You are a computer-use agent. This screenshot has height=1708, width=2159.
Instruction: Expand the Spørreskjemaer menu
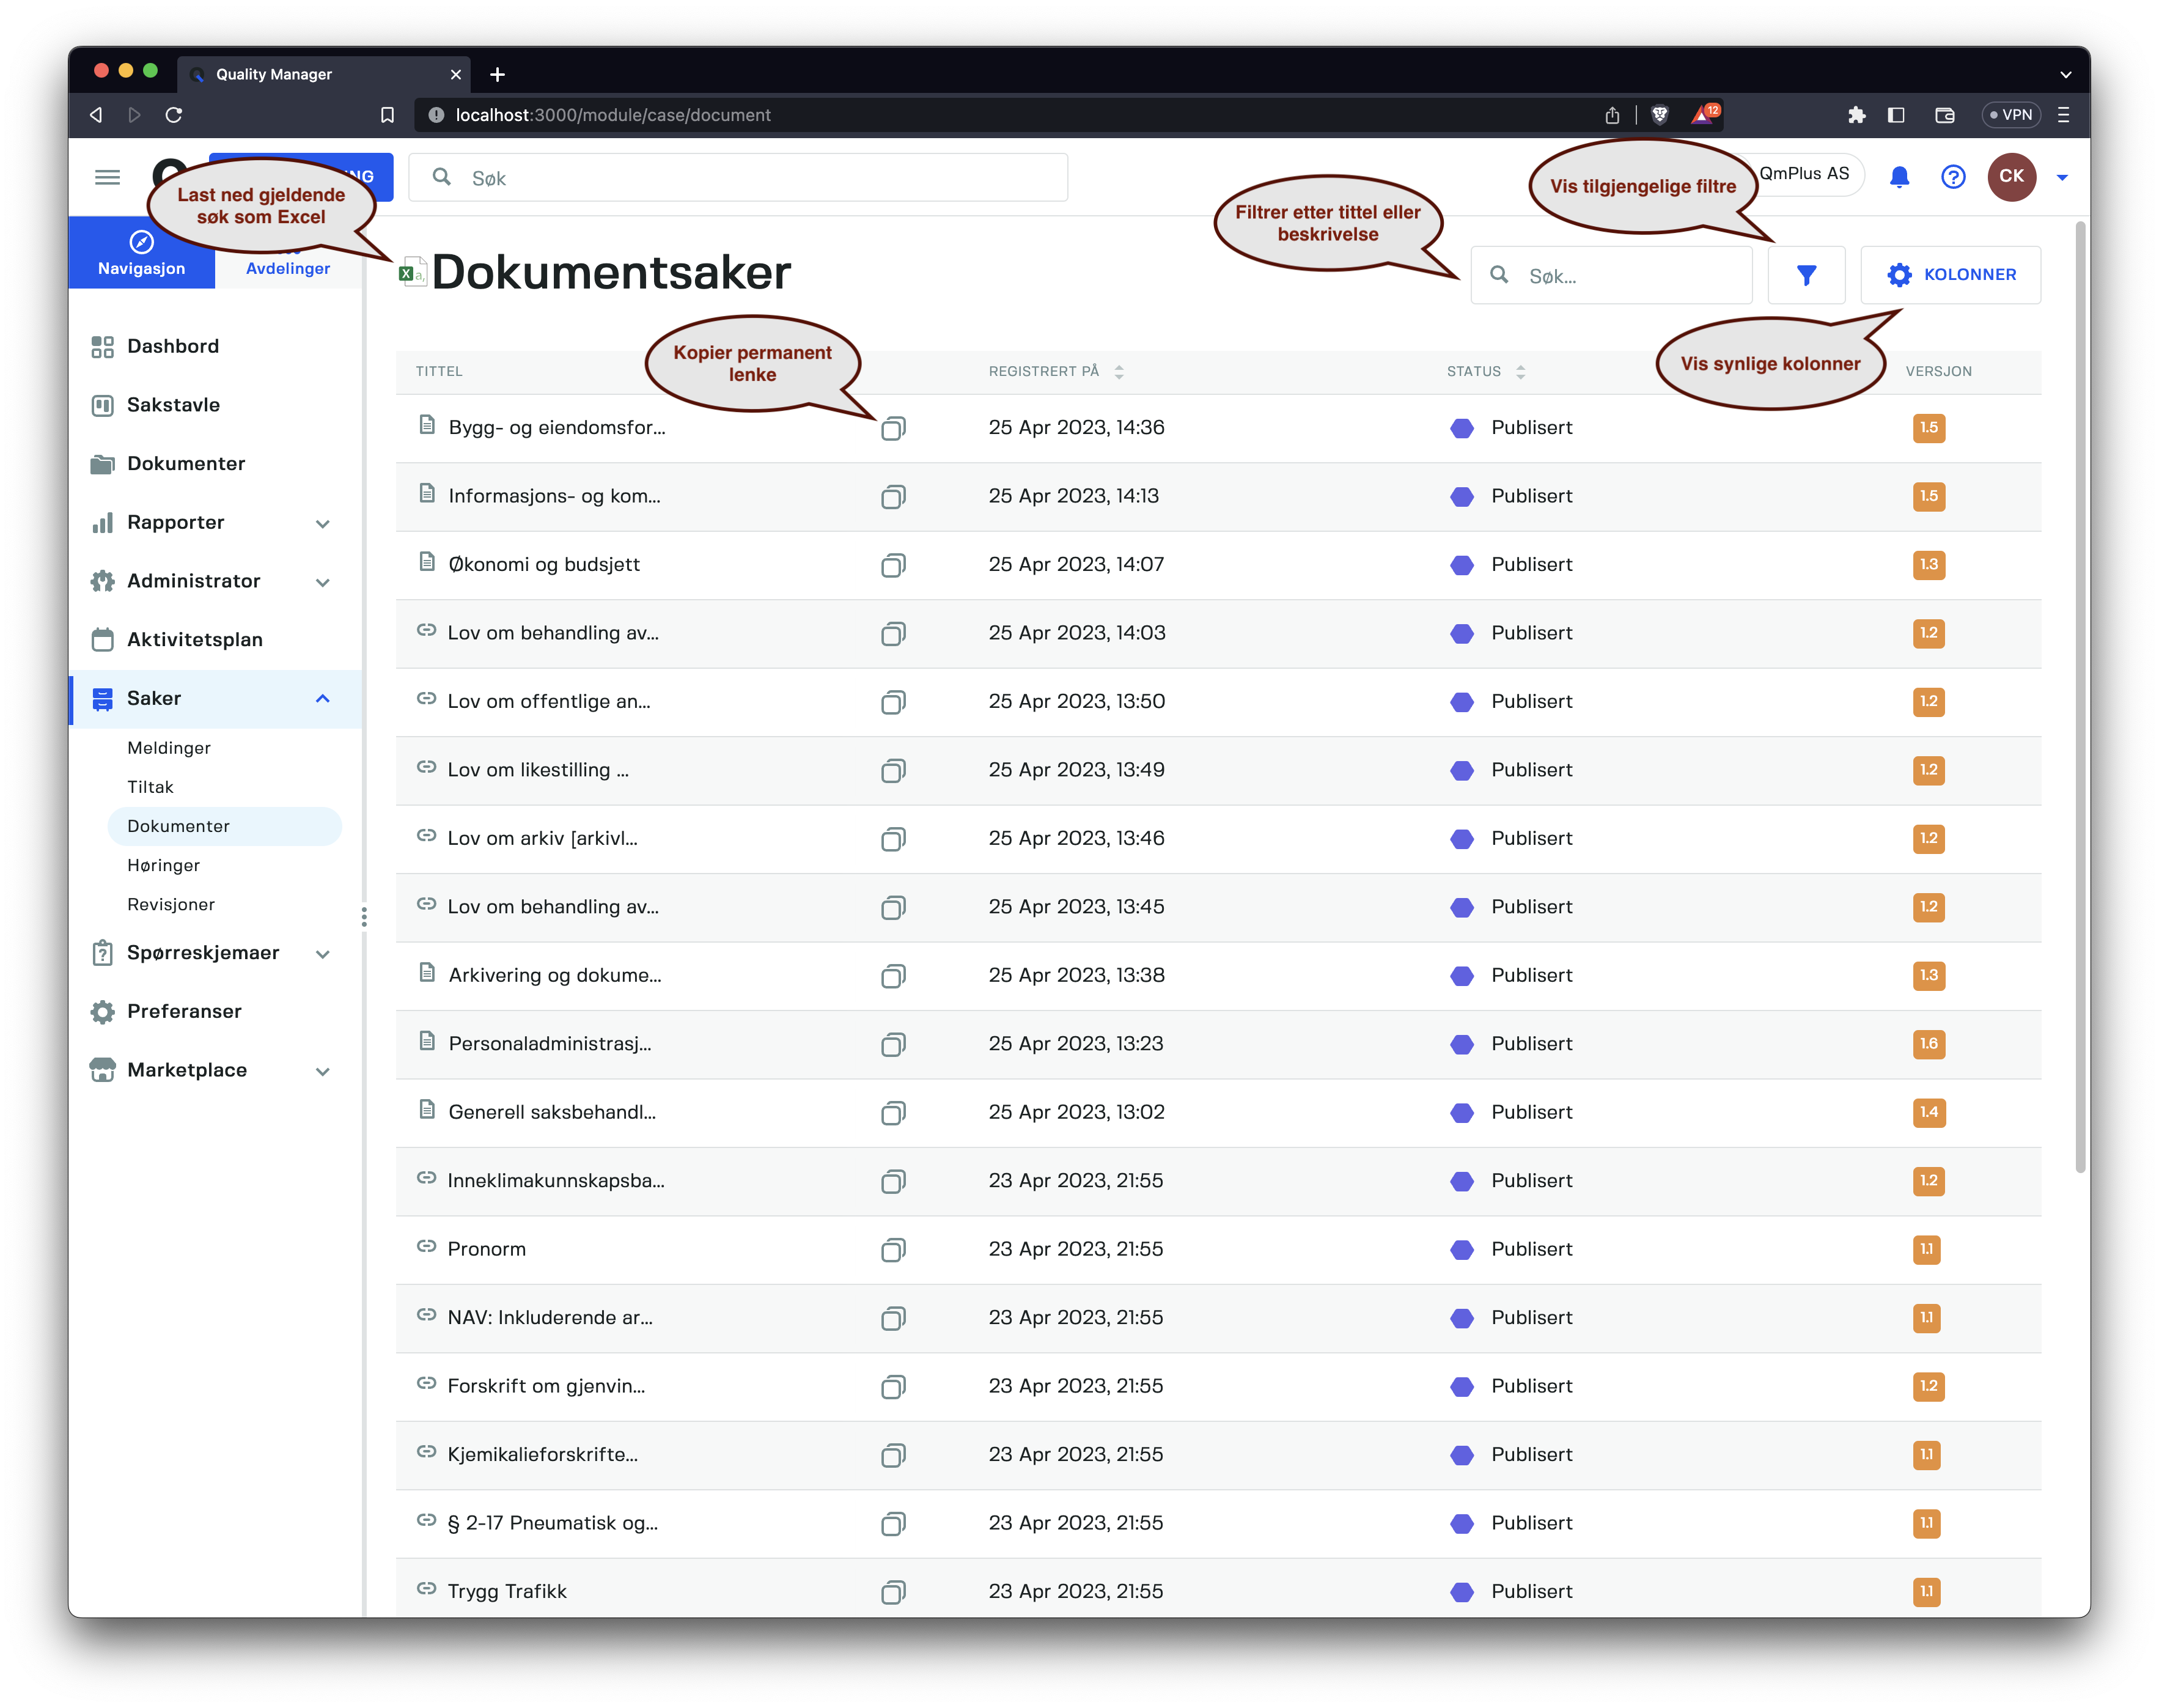tap(322, 954)
